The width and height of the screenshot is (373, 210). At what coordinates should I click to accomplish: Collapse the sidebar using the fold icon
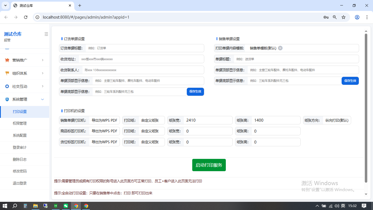coord(46,34)
